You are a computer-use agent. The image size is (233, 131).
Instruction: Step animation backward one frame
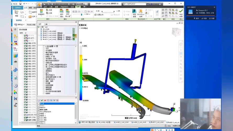(x=73, y=12)
